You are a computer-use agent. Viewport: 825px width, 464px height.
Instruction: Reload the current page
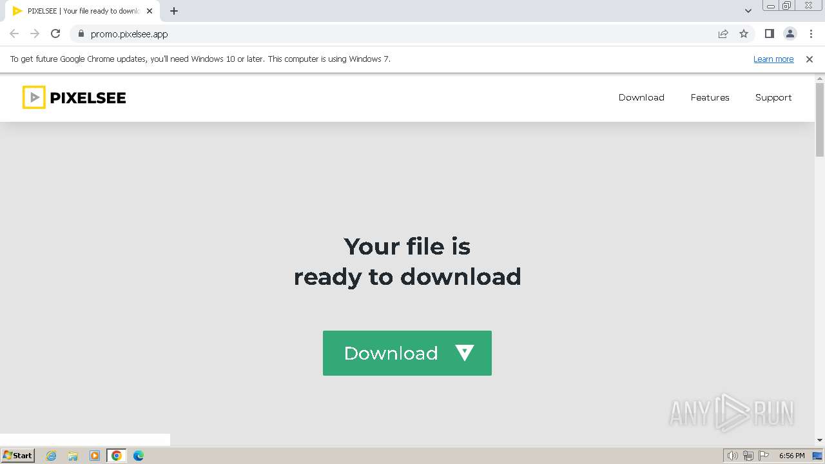coord(55,34)
